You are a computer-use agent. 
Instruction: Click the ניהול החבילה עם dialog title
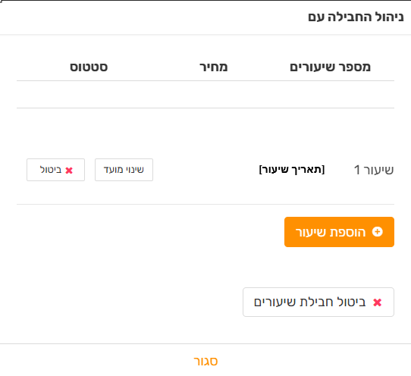click(x=356, y=17)
